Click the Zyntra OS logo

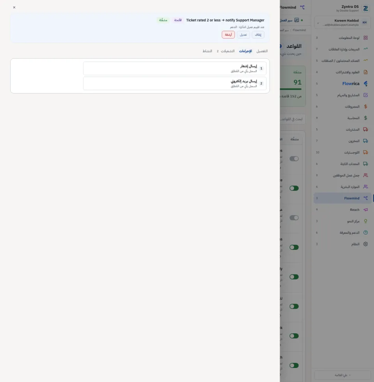(365, 8)
